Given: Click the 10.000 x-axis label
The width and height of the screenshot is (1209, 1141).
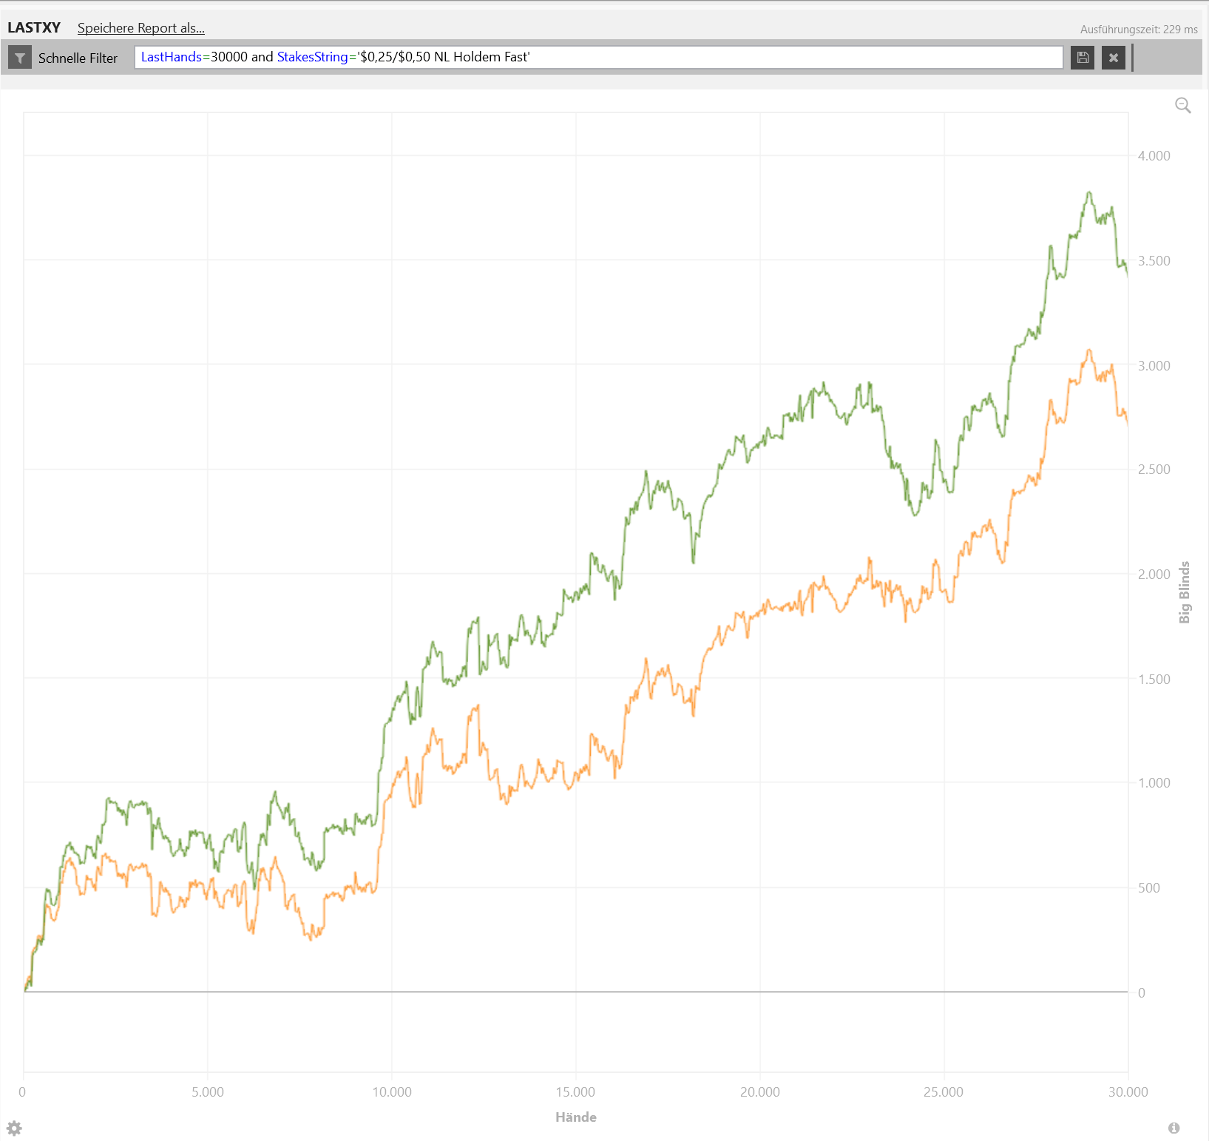Looking at the screenshot, I should [x=392, y=1092].
